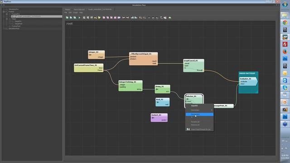Screen dimensions: 290x163
Task: Open the Description submenu arrow
Action: tap(212, 110)
